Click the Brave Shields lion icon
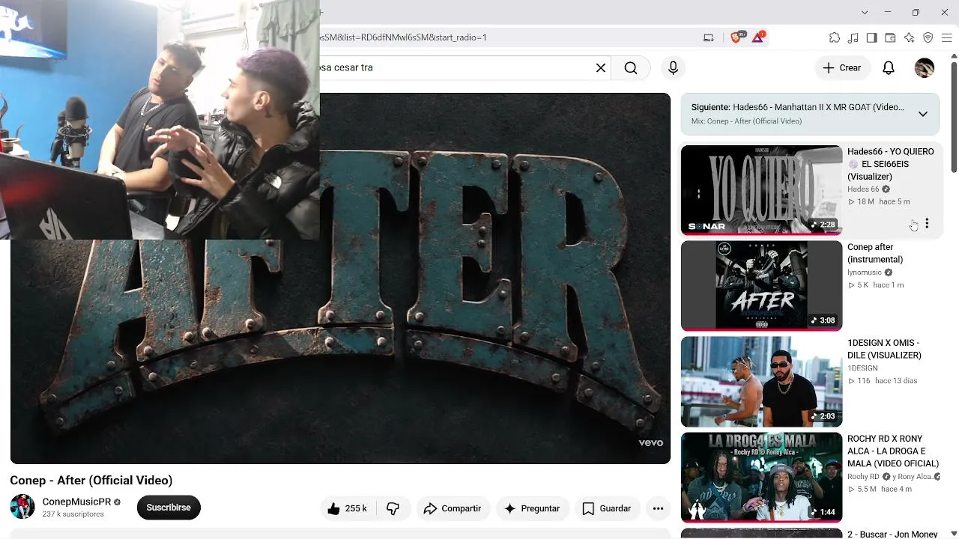Image resolution: width=959 pixels, height=539 pixels. (736, 37)
